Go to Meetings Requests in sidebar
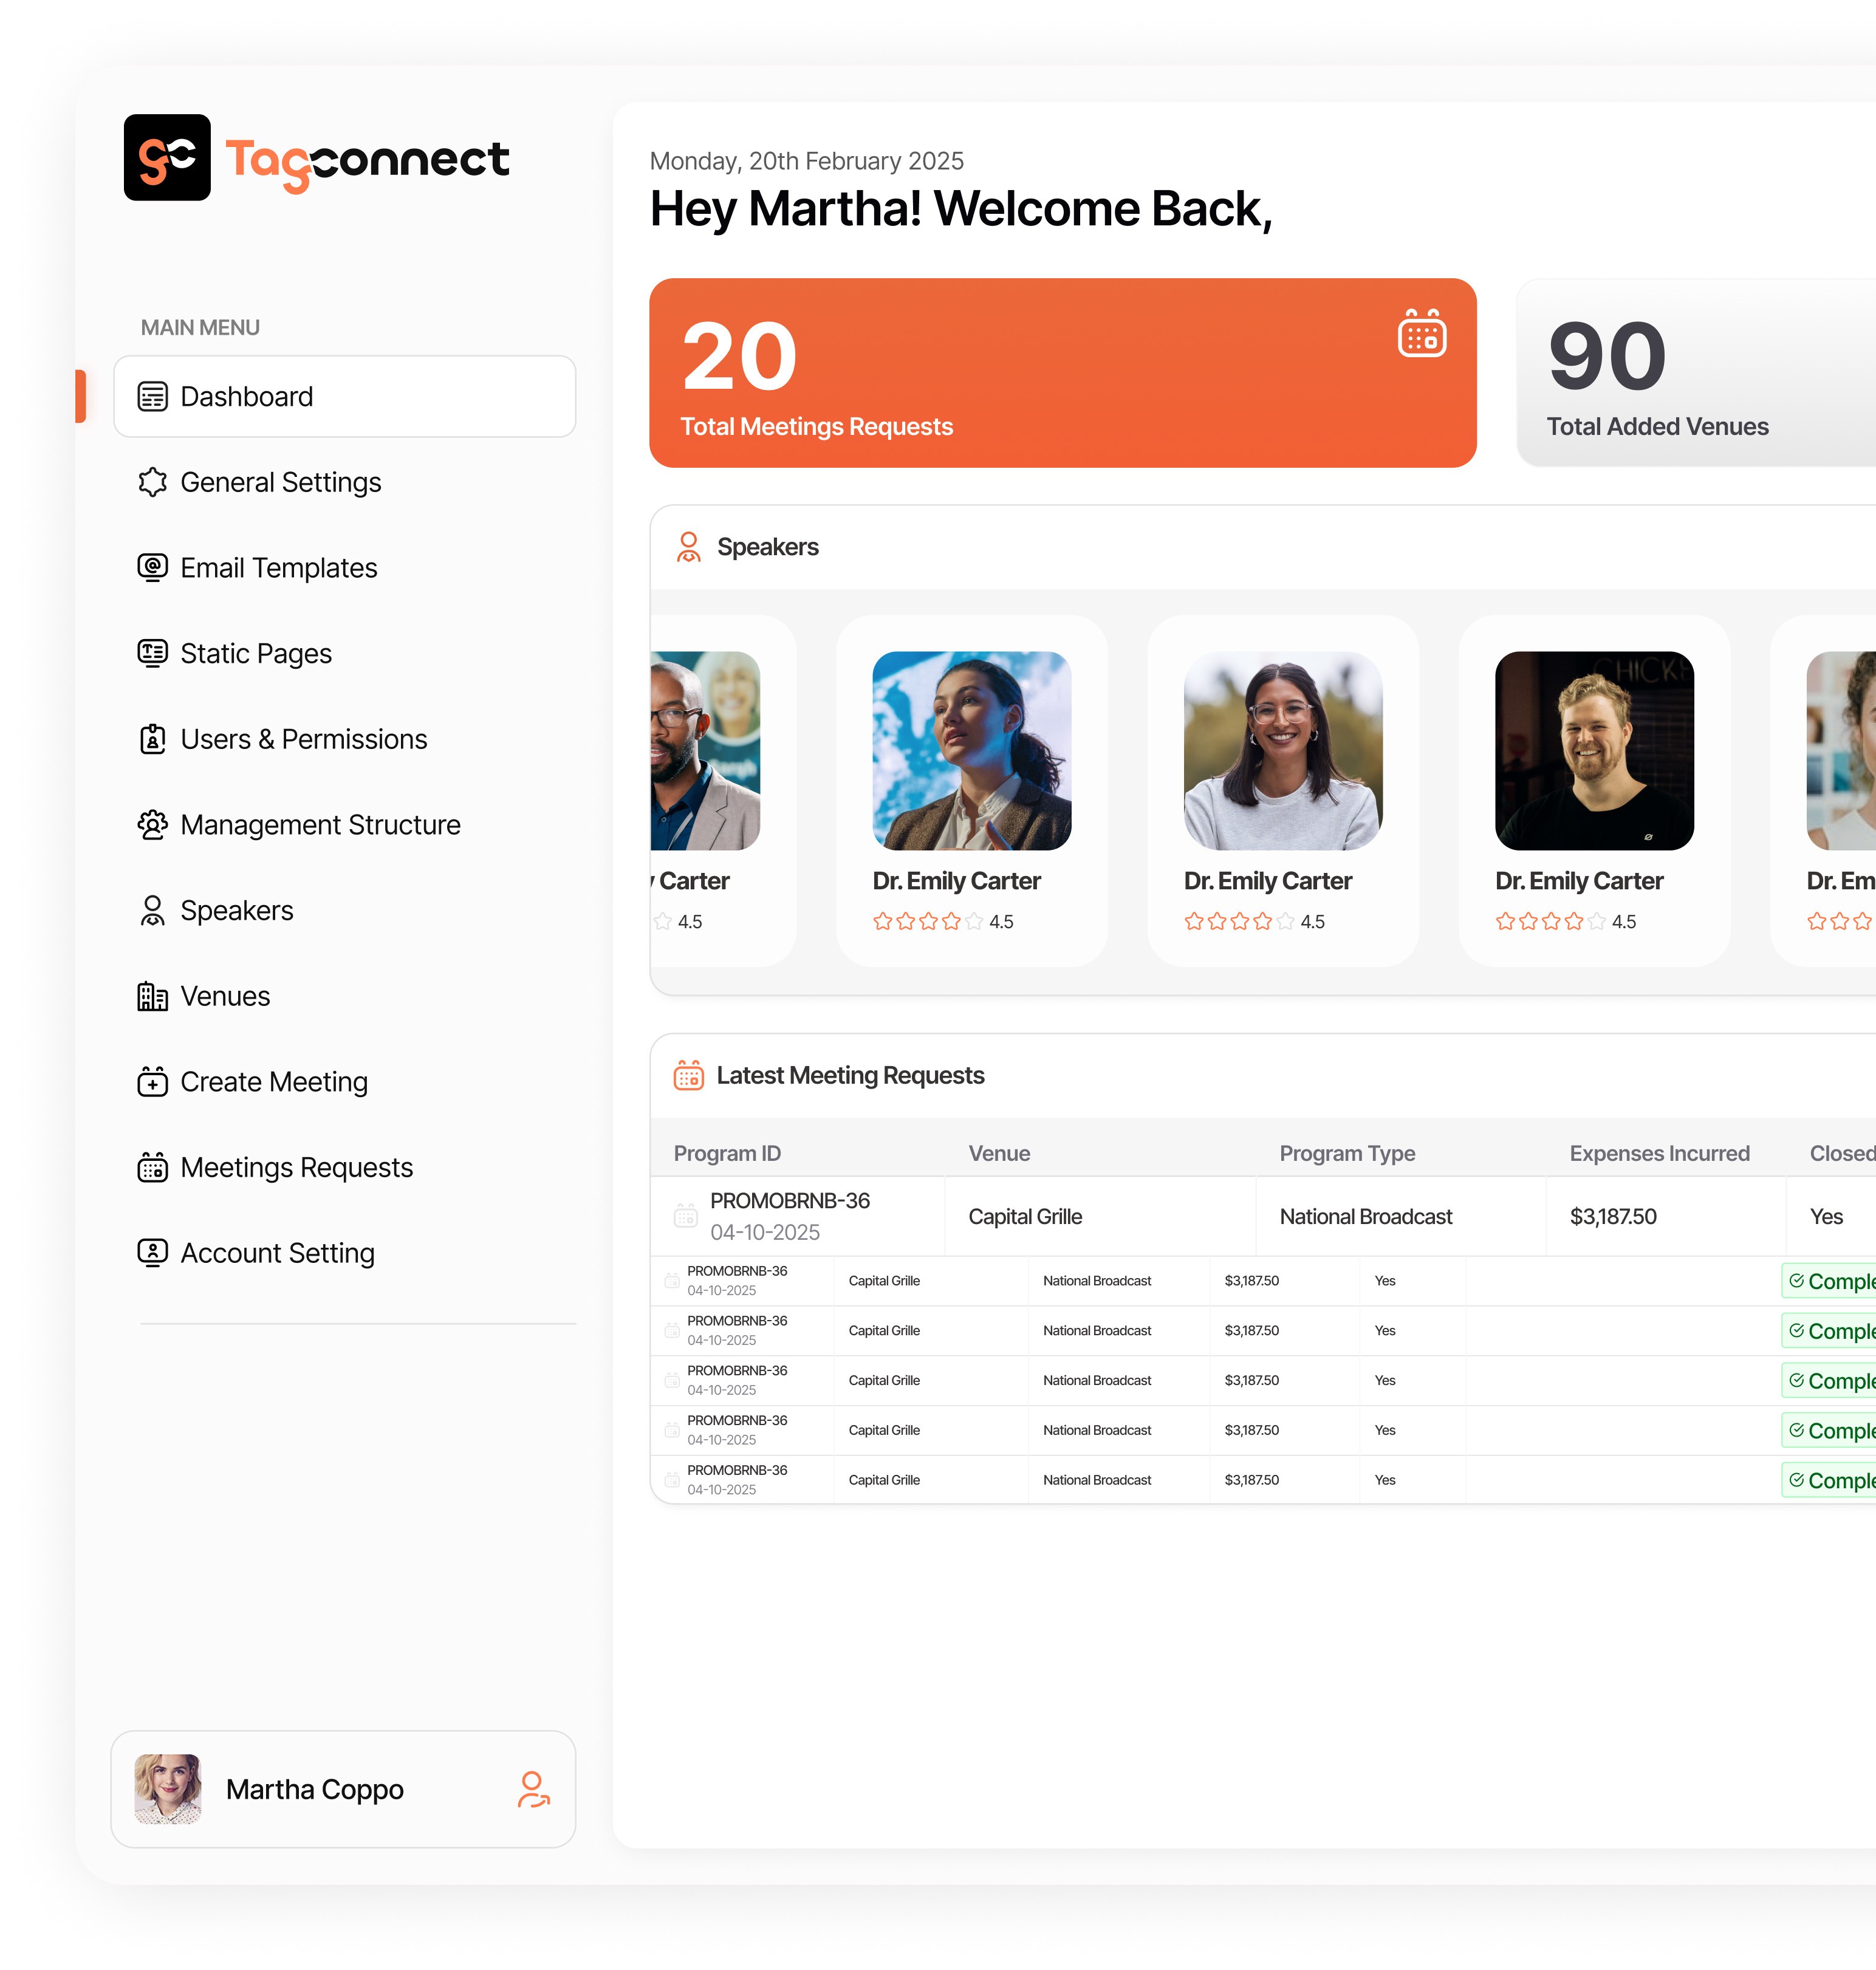Viewport: 1876px width, 1970px height. [x=296, y=1167]
